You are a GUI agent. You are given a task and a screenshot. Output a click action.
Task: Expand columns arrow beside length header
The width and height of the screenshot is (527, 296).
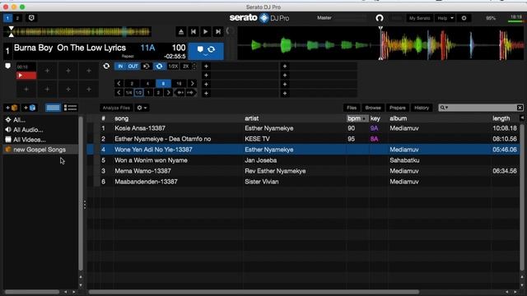521,118
